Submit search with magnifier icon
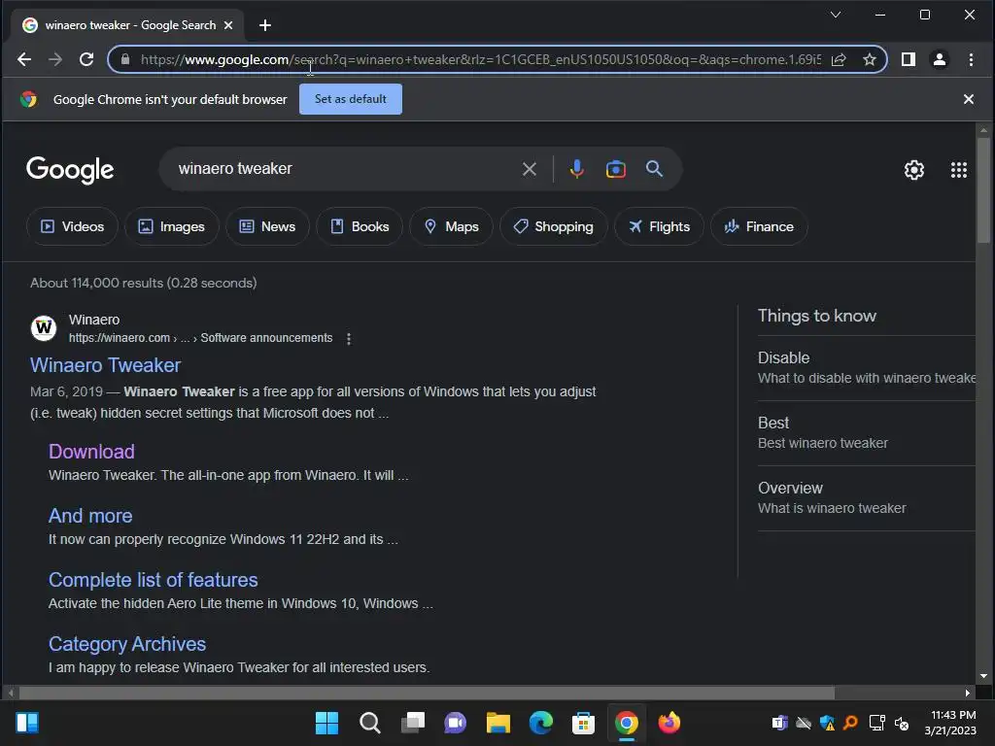The width and height of the screenshot is (995, 746). (654, 169)
